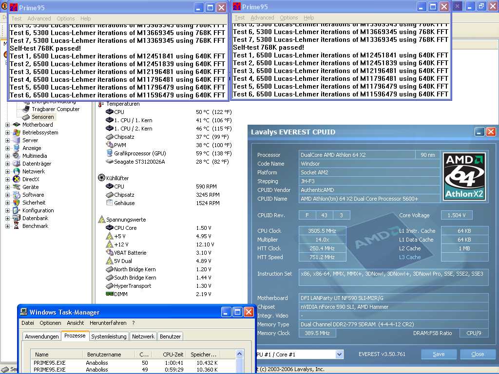
Task: Click the Tragbarer Computer laptop icon
Action: (26, 109)
